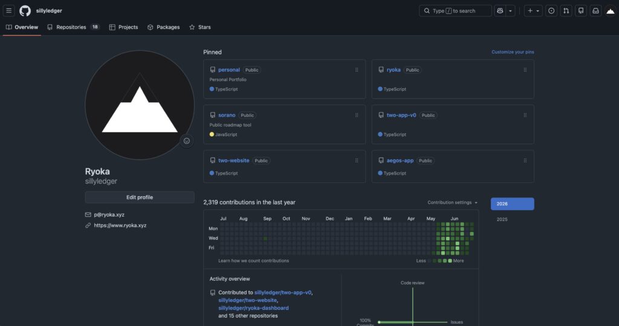Click the 2,319 contributions heading text
This screenshot has height=326, width=619.
[x=249, y=202]
